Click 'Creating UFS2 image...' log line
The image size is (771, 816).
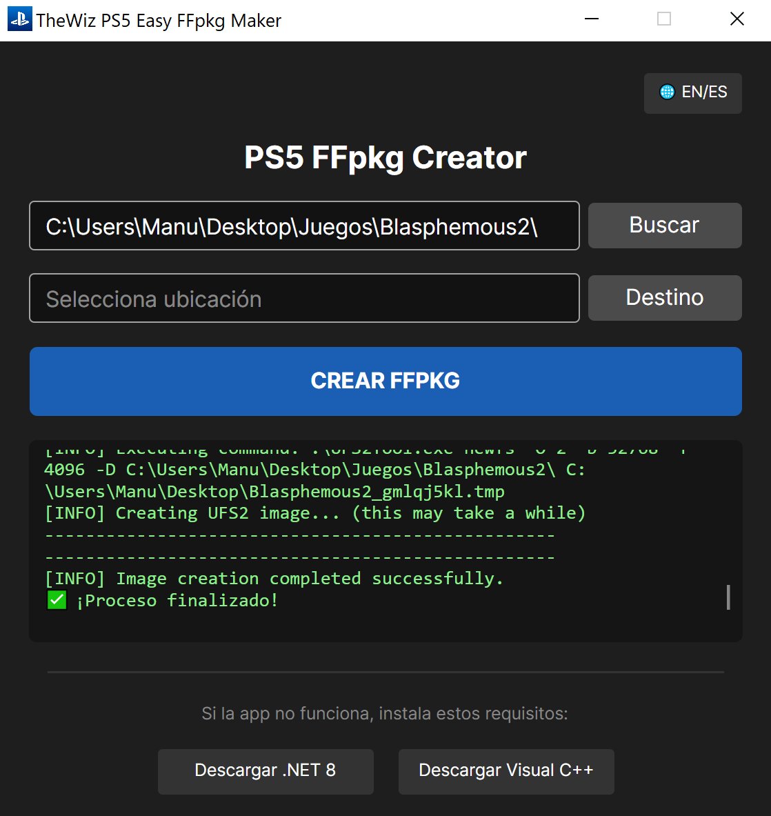click(315, 513)
